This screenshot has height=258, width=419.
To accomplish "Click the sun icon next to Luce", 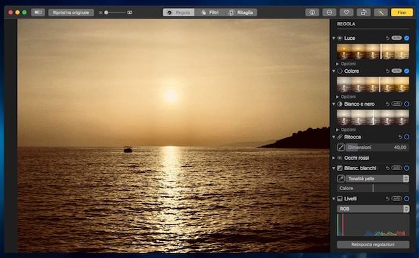I will (339, 38).
